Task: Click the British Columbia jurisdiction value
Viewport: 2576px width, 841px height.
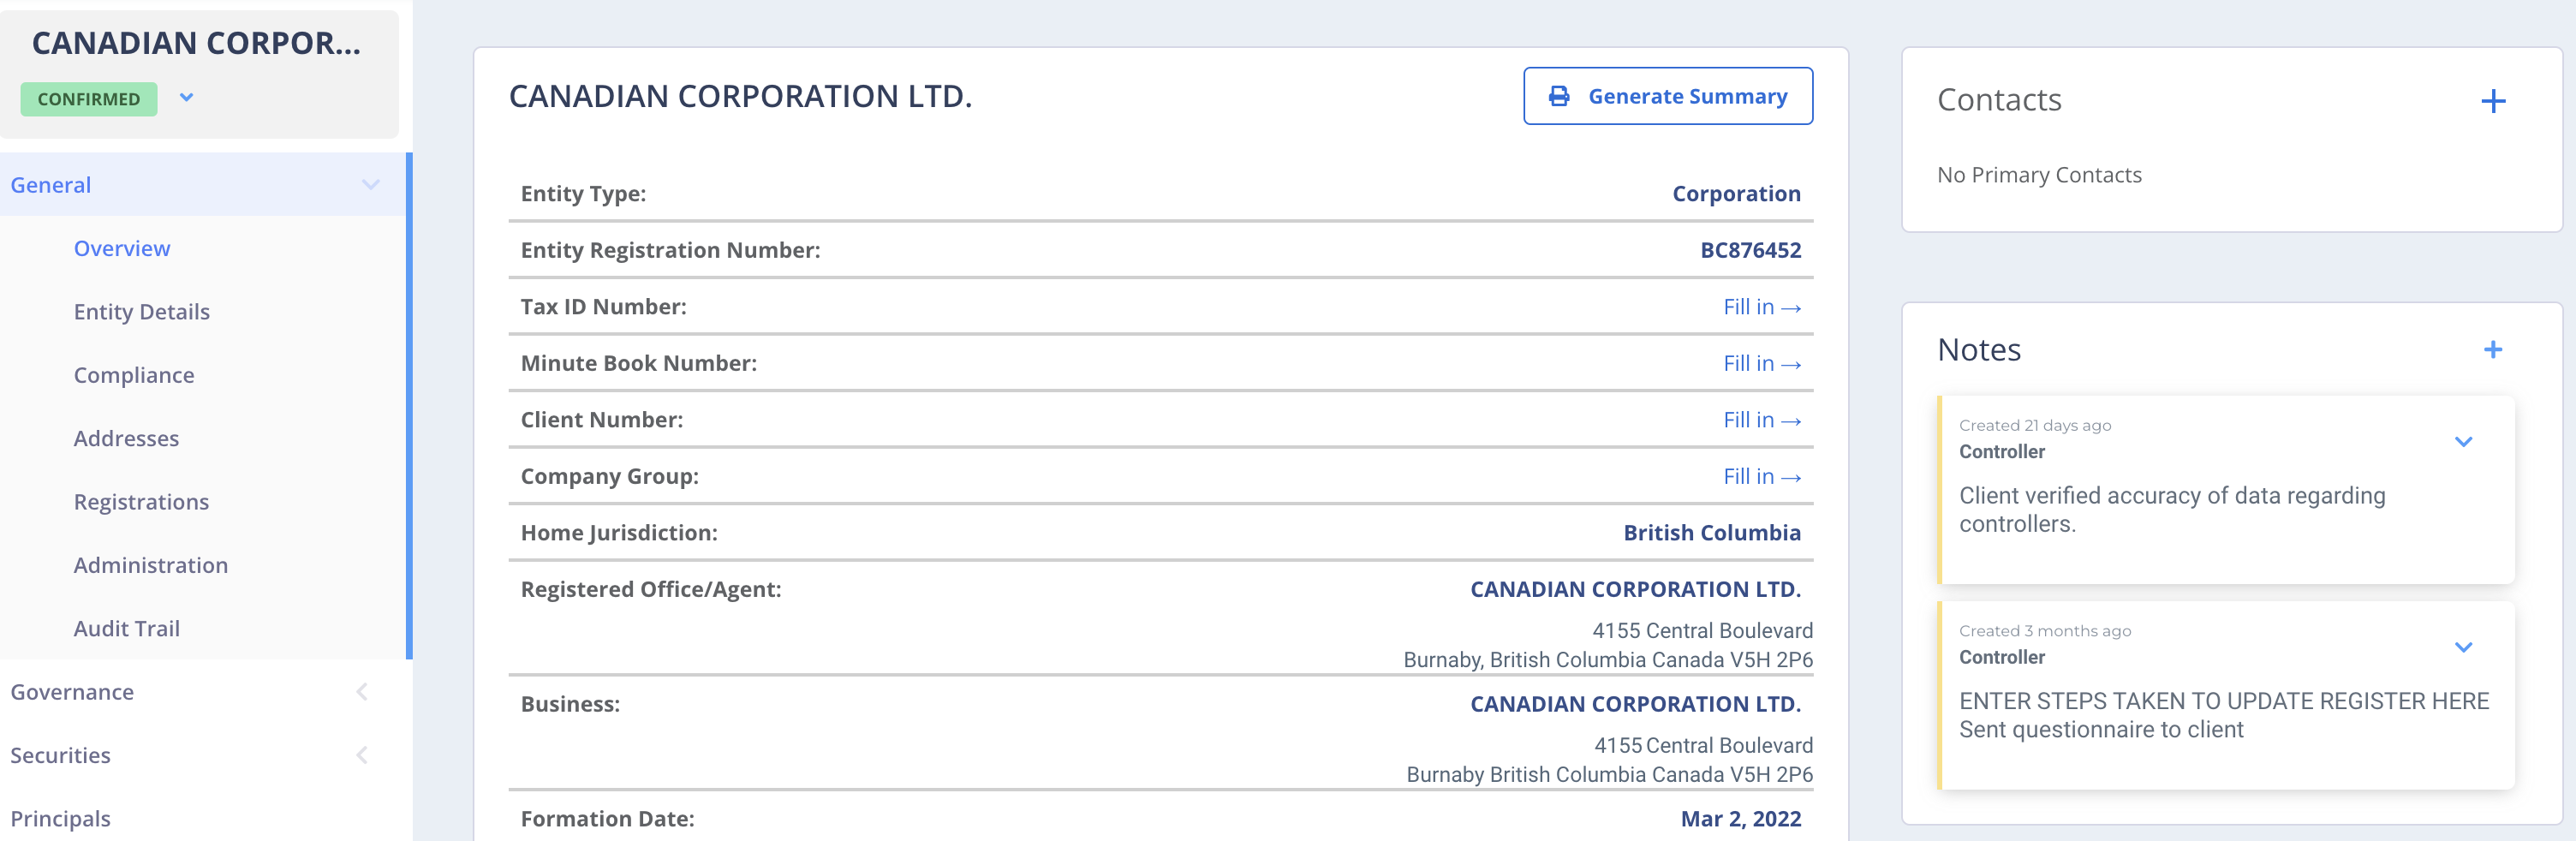Action: coord(1711,533)
